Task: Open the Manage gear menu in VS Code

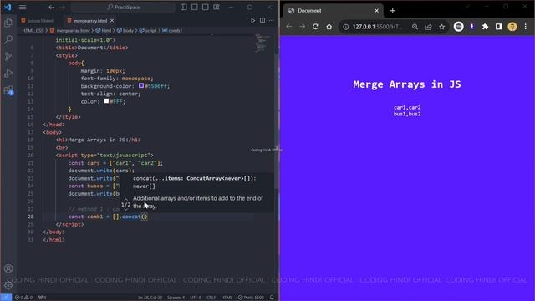Action: 8,285
